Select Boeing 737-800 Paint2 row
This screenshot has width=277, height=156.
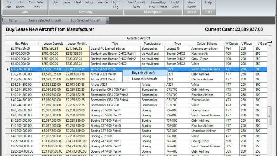[136, 115]
